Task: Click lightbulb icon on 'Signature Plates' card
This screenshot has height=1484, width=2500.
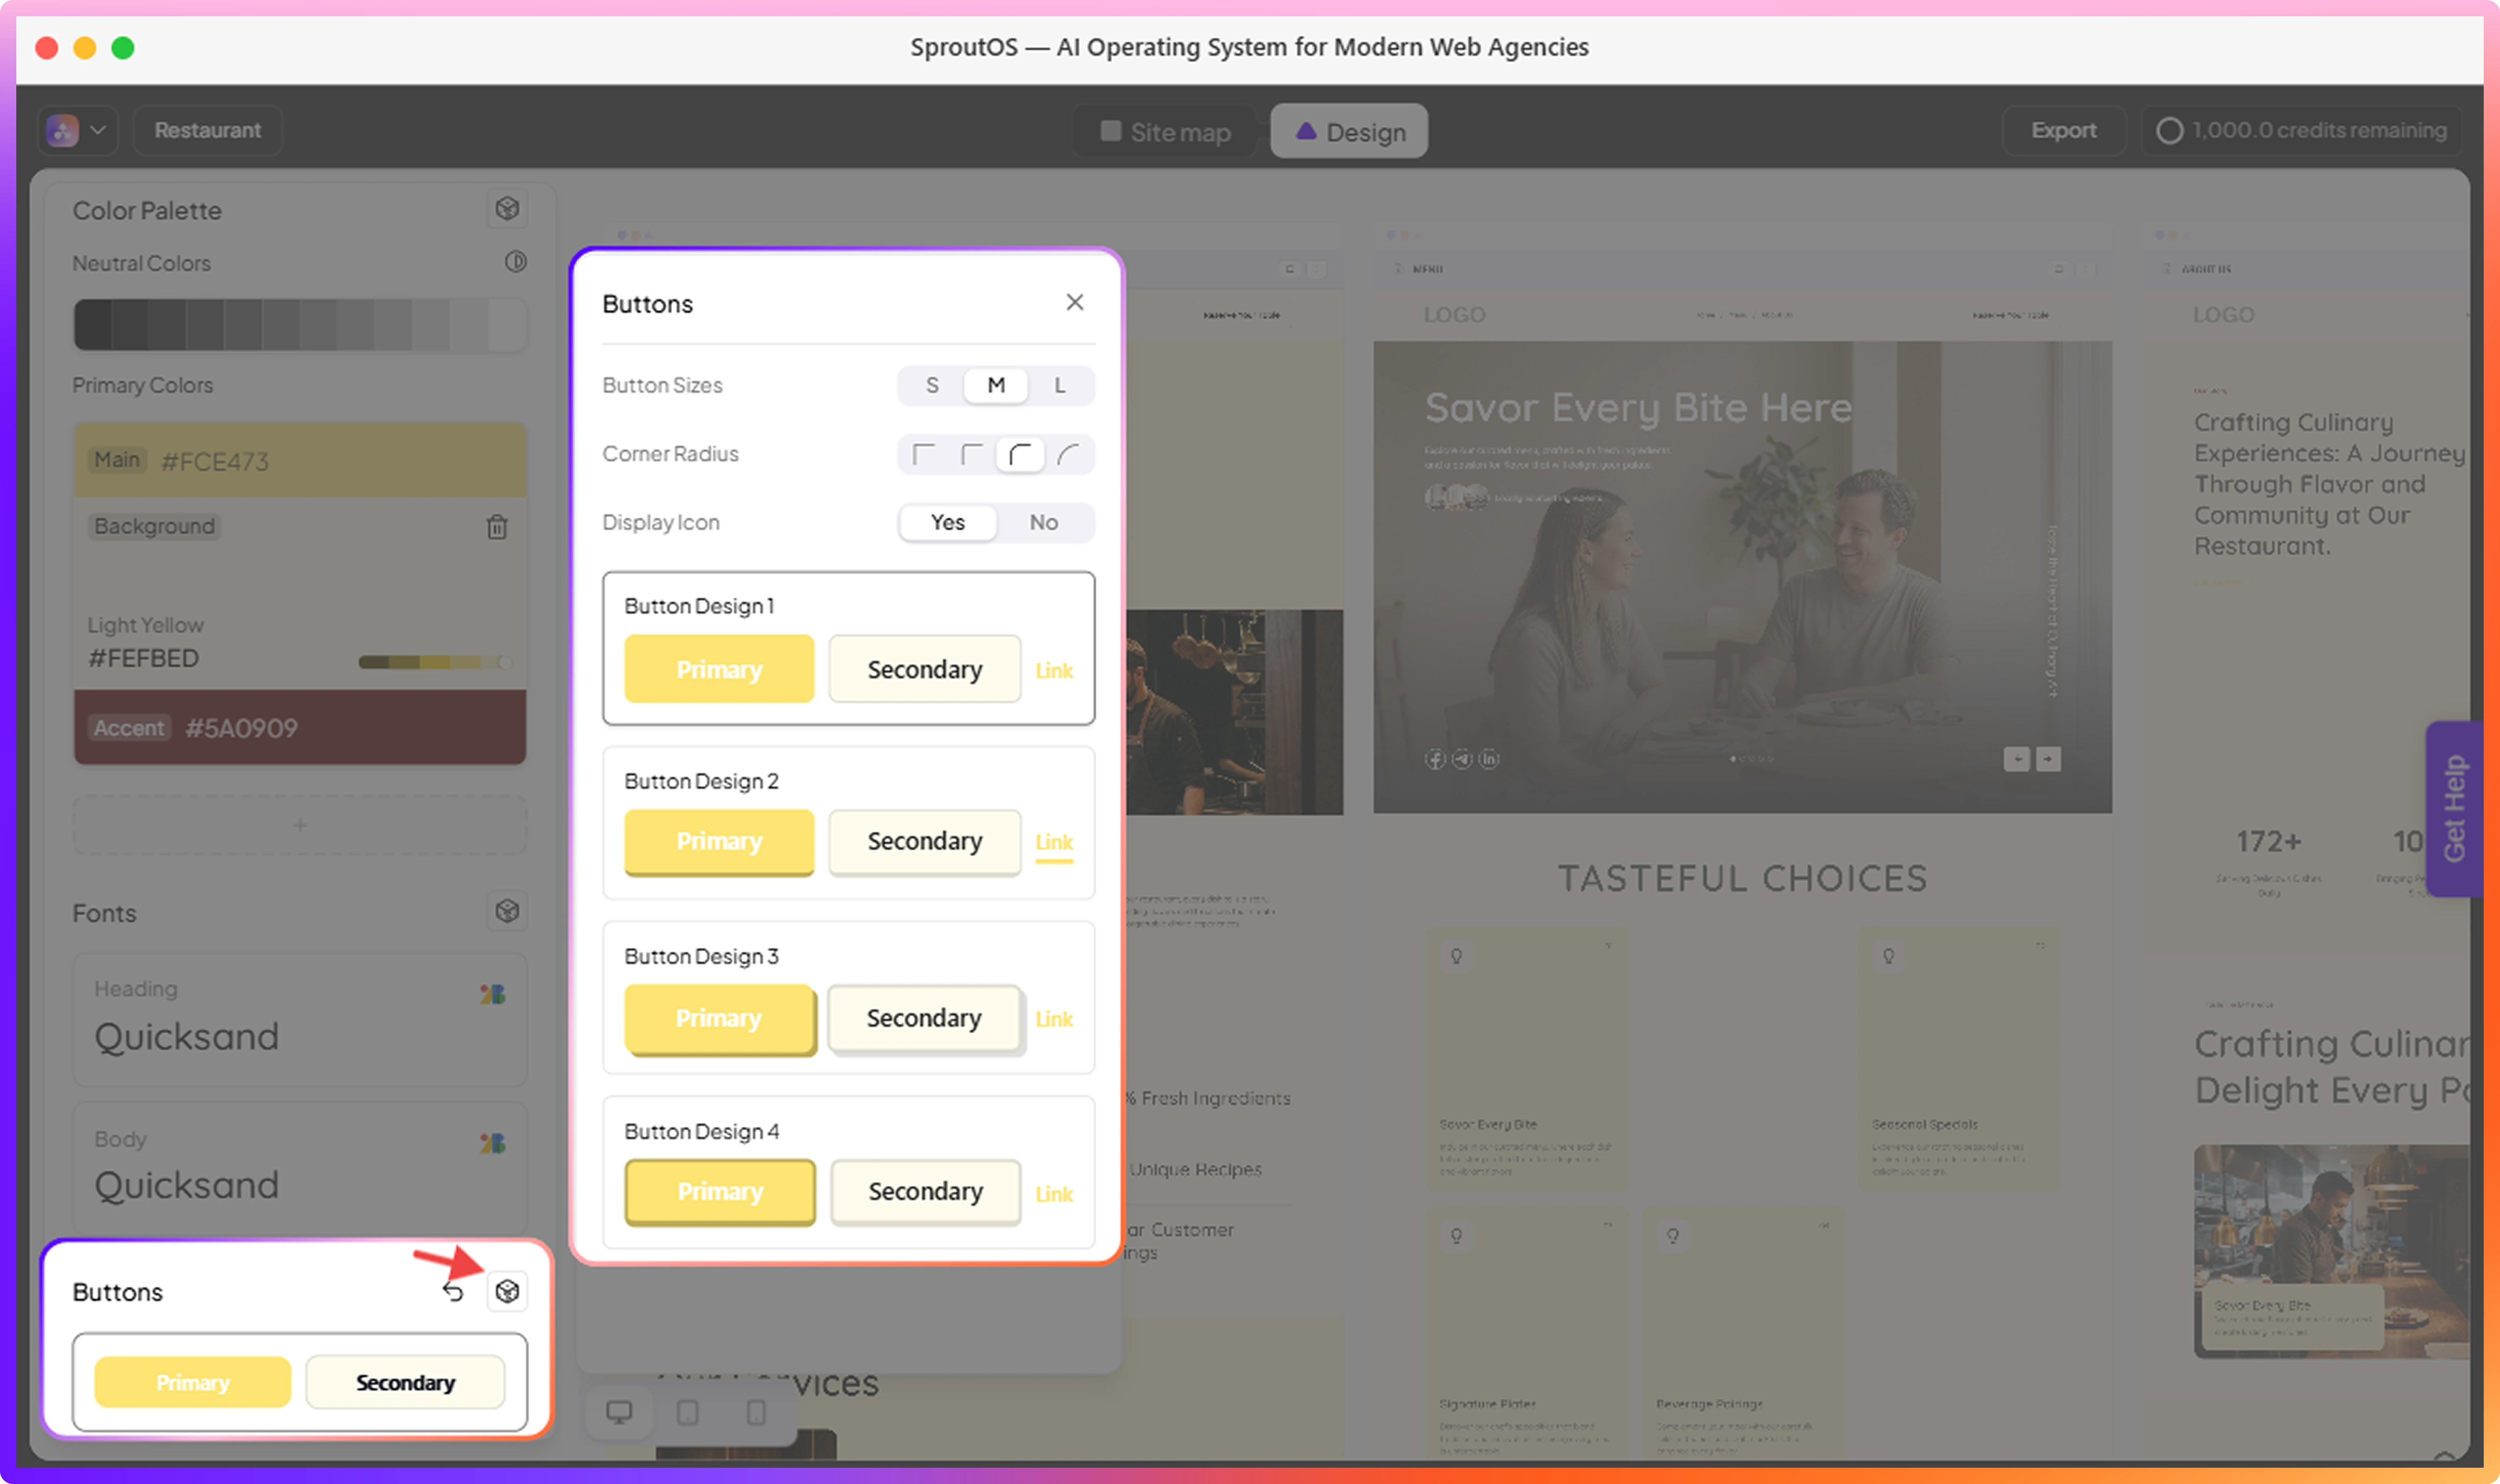Action: pos(1456,1236)
